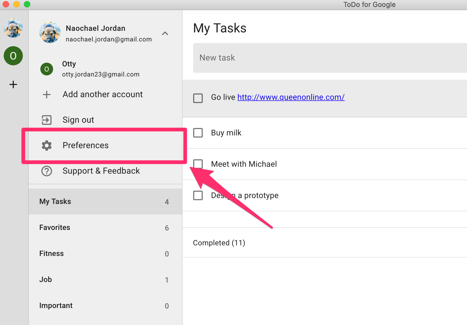Open Preferences via the gear icon
The width and height of the screenshot is (467, 325).
click(47, 146)
